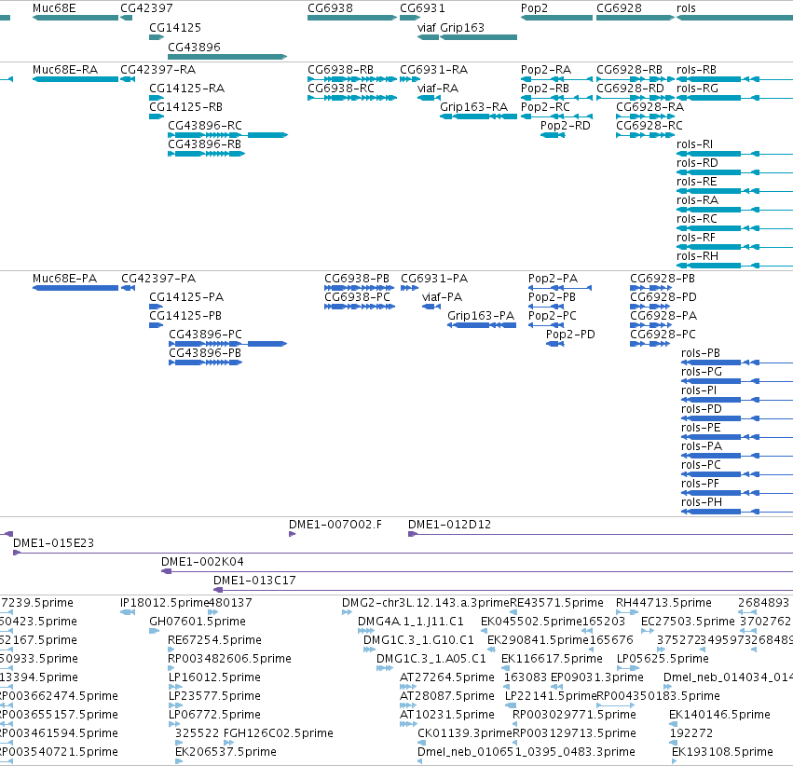Select transcript CG43896-RB

pos(204,144)
